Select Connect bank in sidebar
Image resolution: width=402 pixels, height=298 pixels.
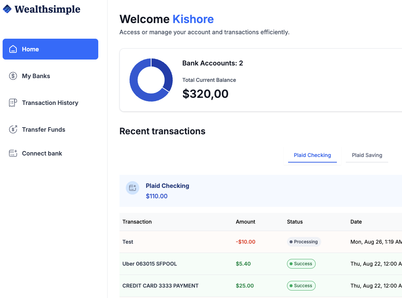(x=42, y=153)
